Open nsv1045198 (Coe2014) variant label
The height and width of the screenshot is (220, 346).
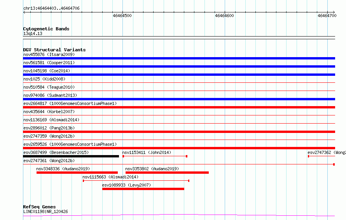point(47,71)
